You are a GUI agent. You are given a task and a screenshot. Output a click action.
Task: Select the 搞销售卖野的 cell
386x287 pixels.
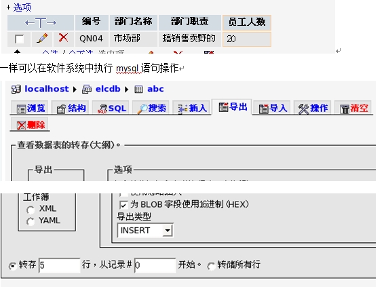pos(189,39)
